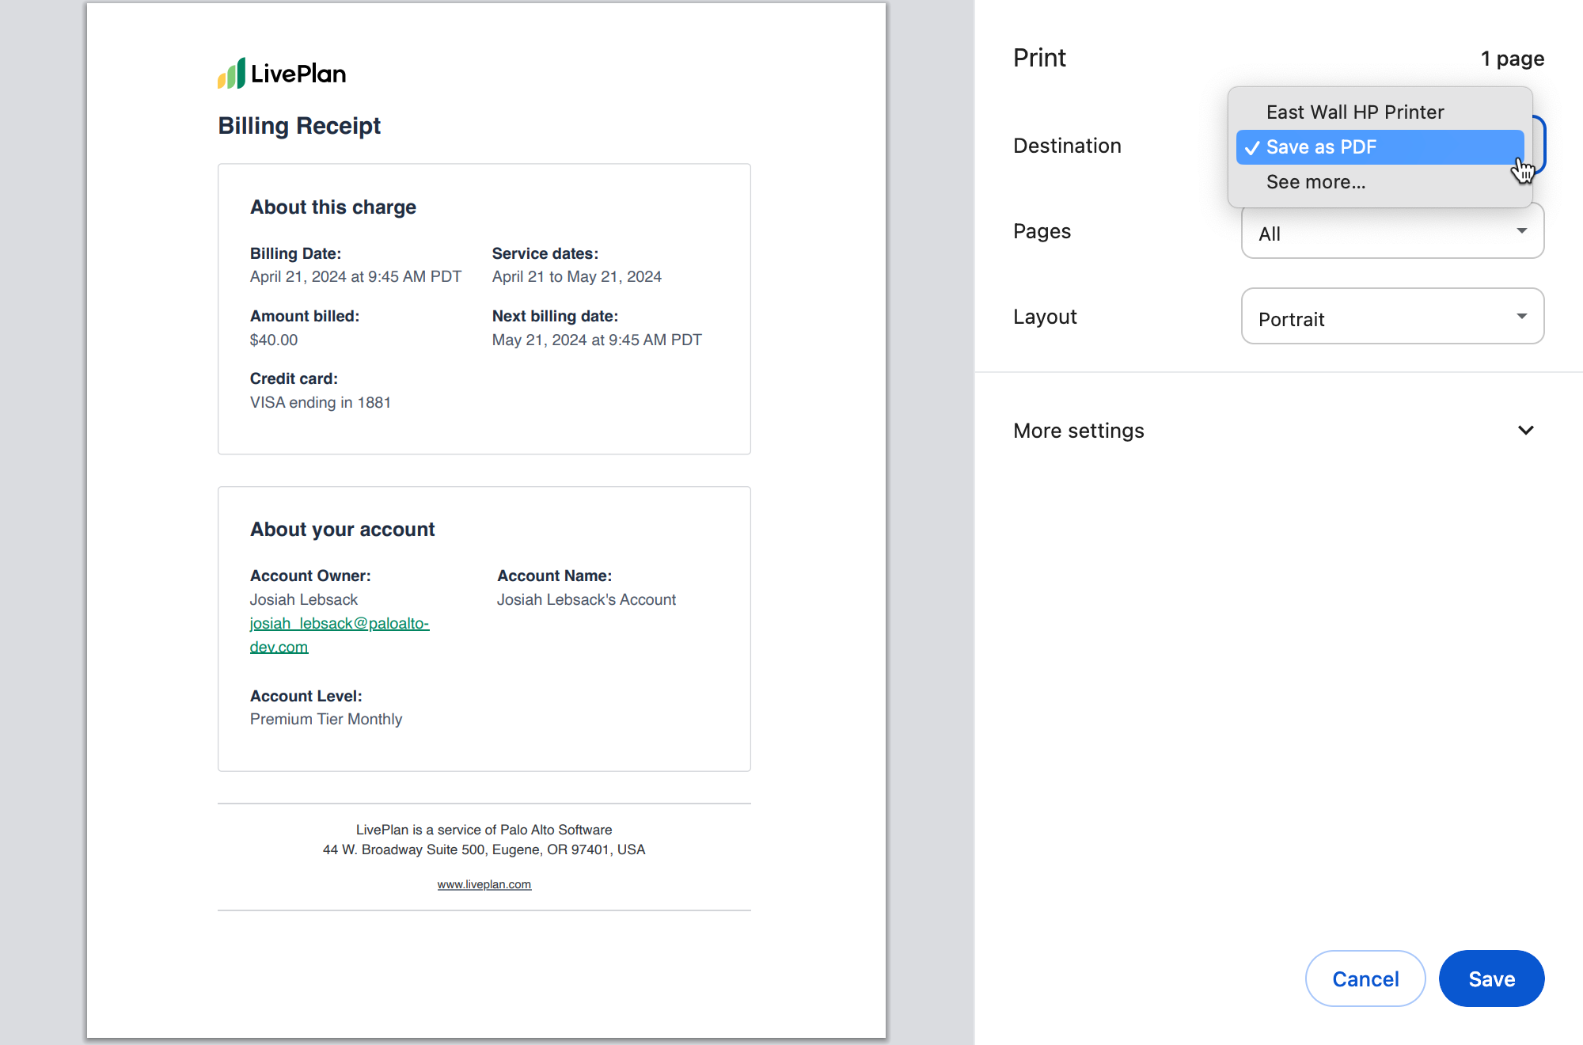Open the josiah_lebsack@paloalto-dev.com email link

coord(339,623)
